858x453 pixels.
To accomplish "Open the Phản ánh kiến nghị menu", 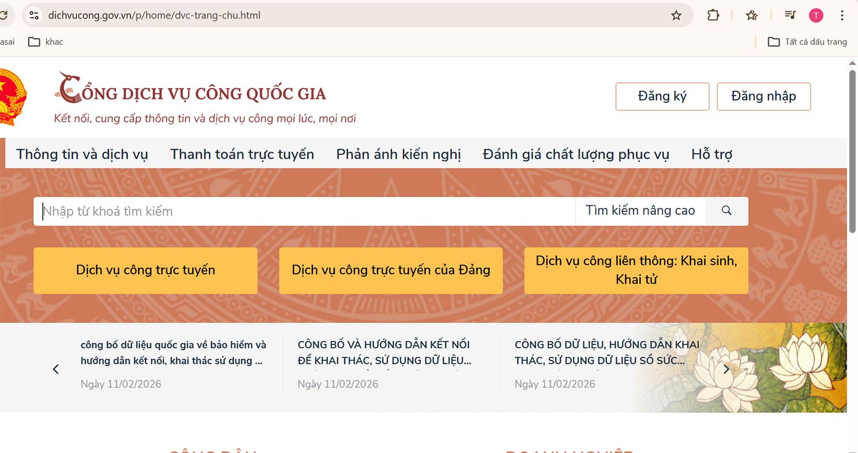I will click(x=399, y=154).
